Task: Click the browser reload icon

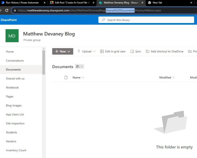Action: point(7,10)
